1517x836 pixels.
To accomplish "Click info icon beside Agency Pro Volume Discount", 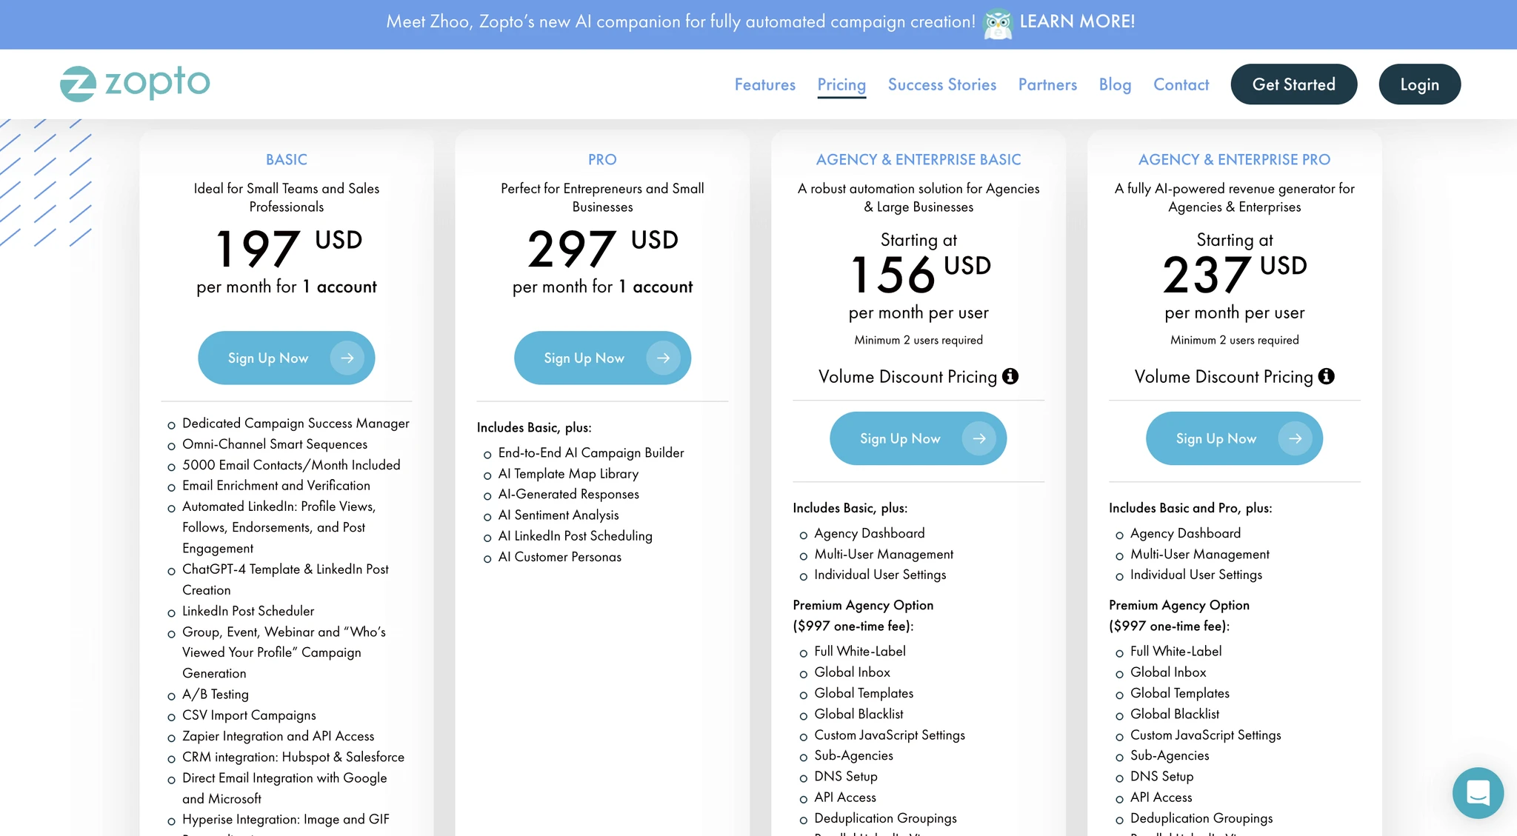I will pos(1327,376).
